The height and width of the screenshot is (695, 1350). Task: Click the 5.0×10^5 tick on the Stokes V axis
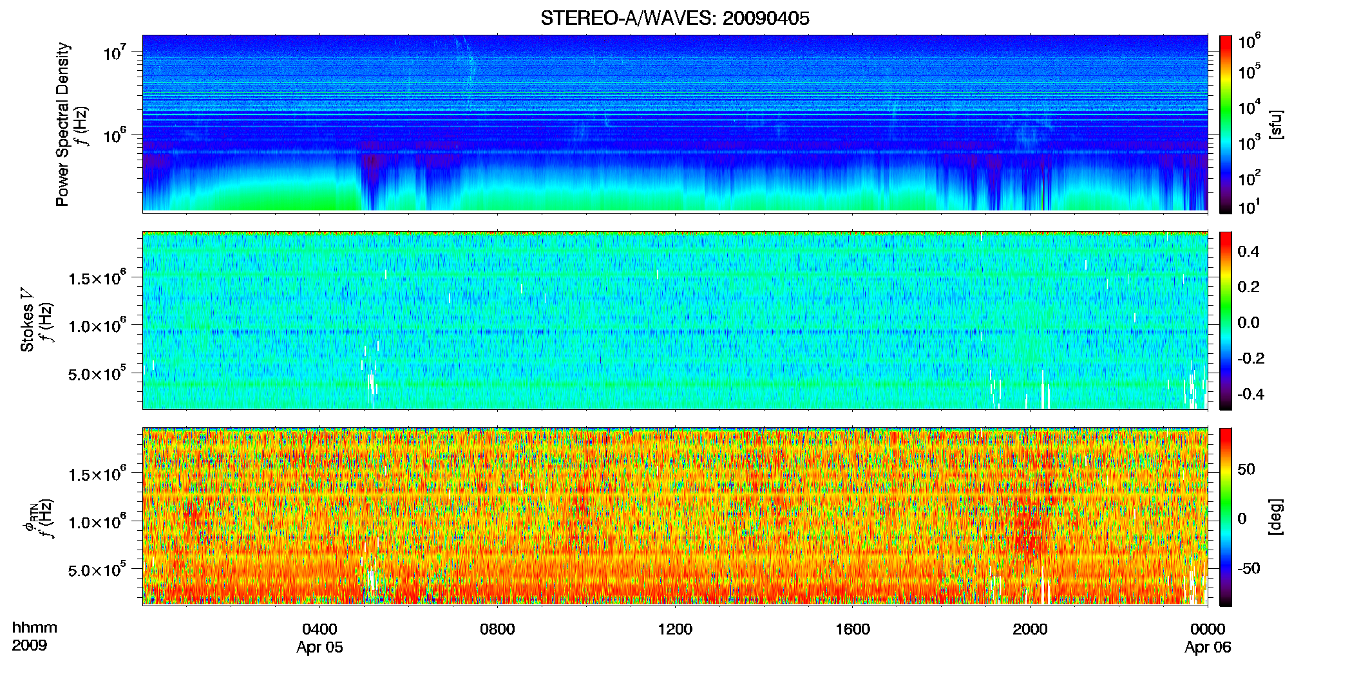[97, 373]
